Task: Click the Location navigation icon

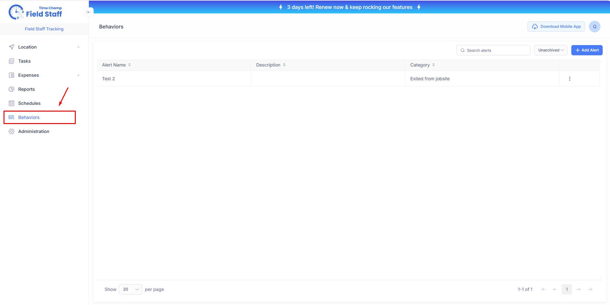Action: [12, 47]
